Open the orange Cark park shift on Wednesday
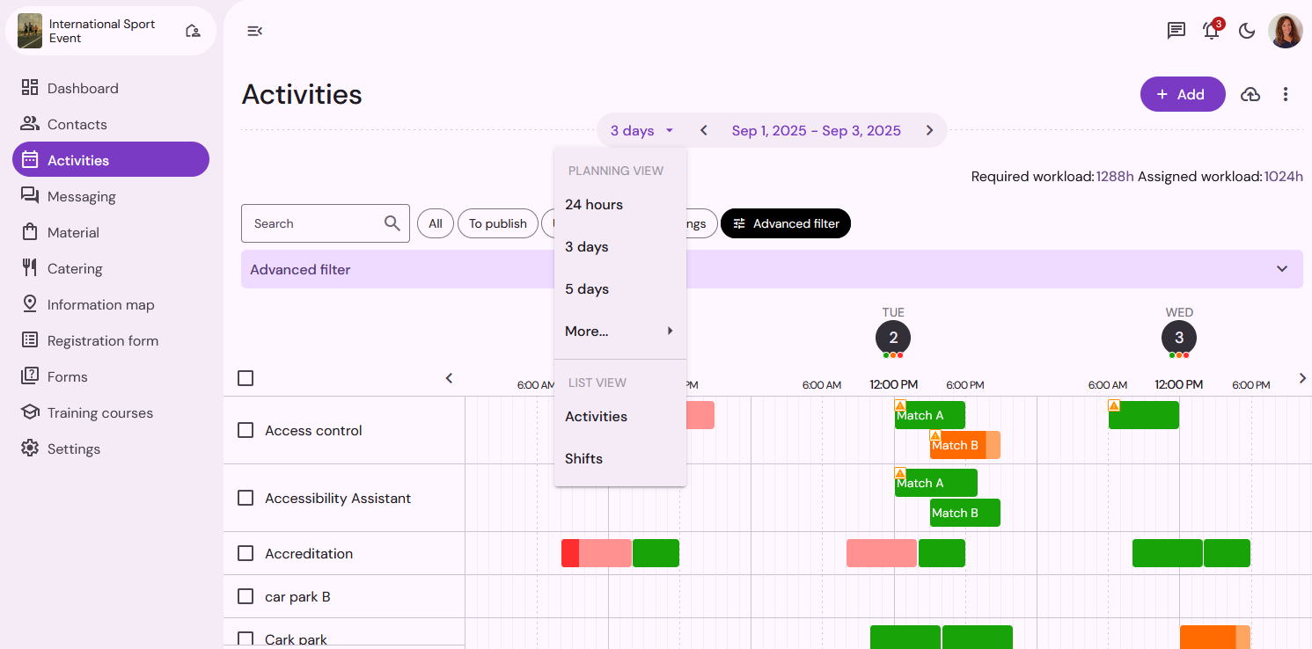The height and width of the screenshot is (649, 1312). pos(1215,637)
